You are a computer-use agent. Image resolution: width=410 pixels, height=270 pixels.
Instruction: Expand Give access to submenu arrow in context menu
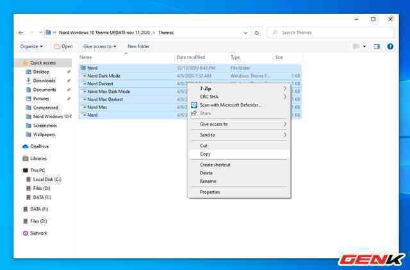tap(284, 124)
